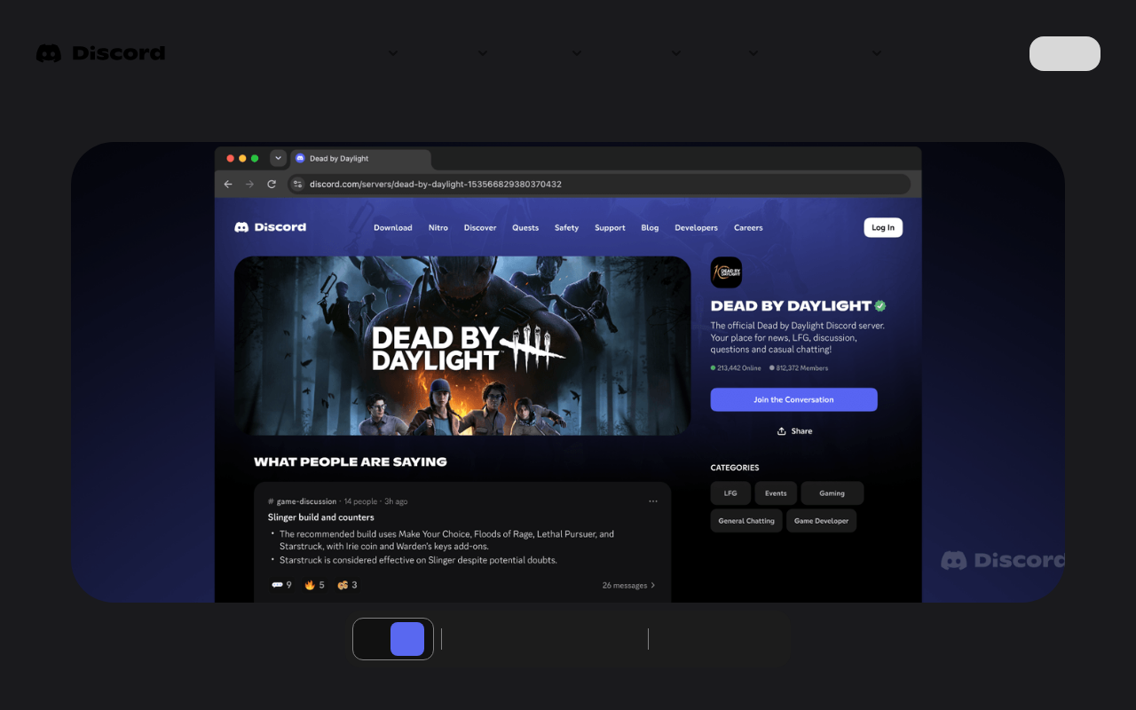
Task: Click the browser forward arrow
Action: (249, 184)
